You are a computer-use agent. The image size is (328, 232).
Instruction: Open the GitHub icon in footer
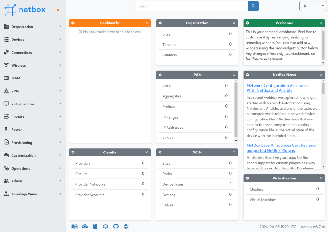tap(116, 227)
